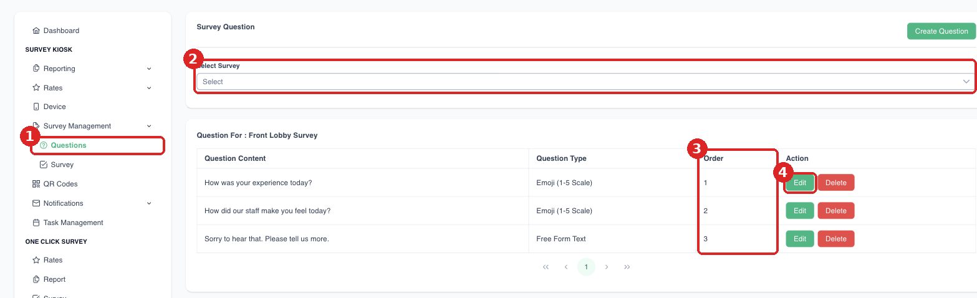Image resolution: width=977 pixels, height=298 pixels.
Task: Click the Create Question button
Action: 941,31
